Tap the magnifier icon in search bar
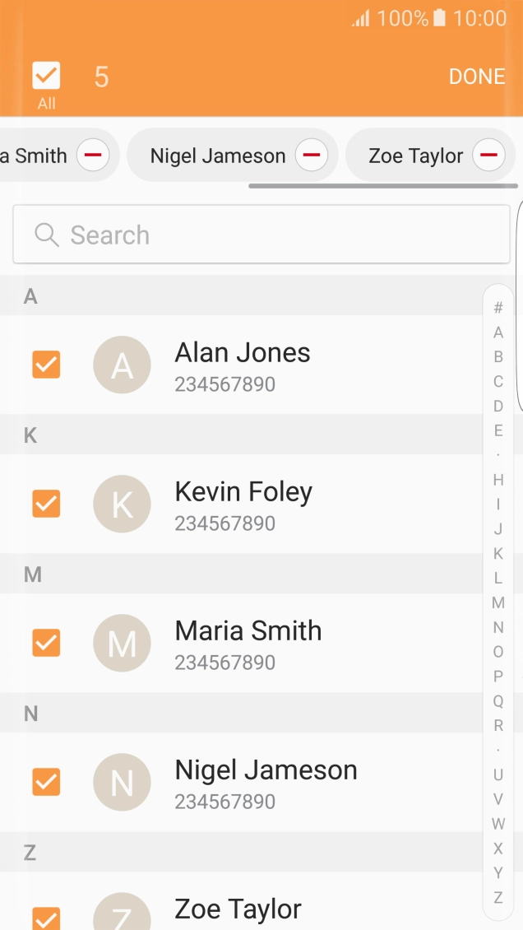 click(47, 235)
